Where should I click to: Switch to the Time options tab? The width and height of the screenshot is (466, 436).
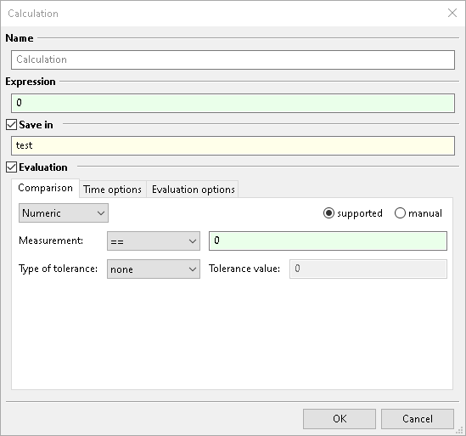[112, 190]
